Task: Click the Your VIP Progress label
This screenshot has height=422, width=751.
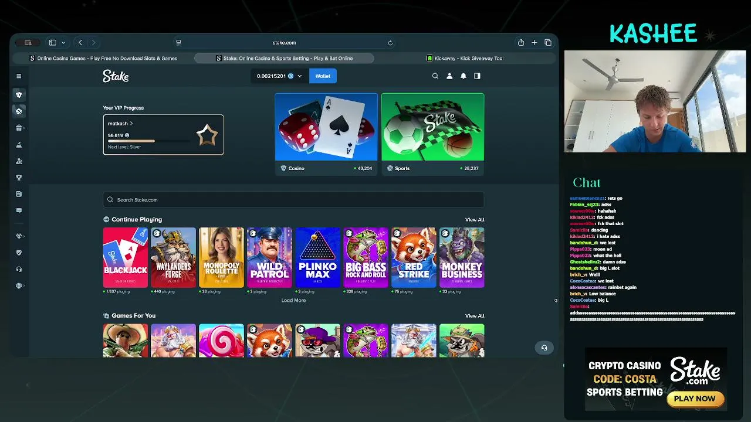Action: [x=123, y=108]
